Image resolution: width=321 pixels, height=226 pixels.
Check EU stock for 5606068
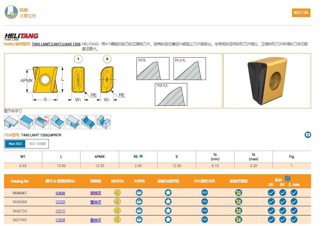[x=283, y=202]
